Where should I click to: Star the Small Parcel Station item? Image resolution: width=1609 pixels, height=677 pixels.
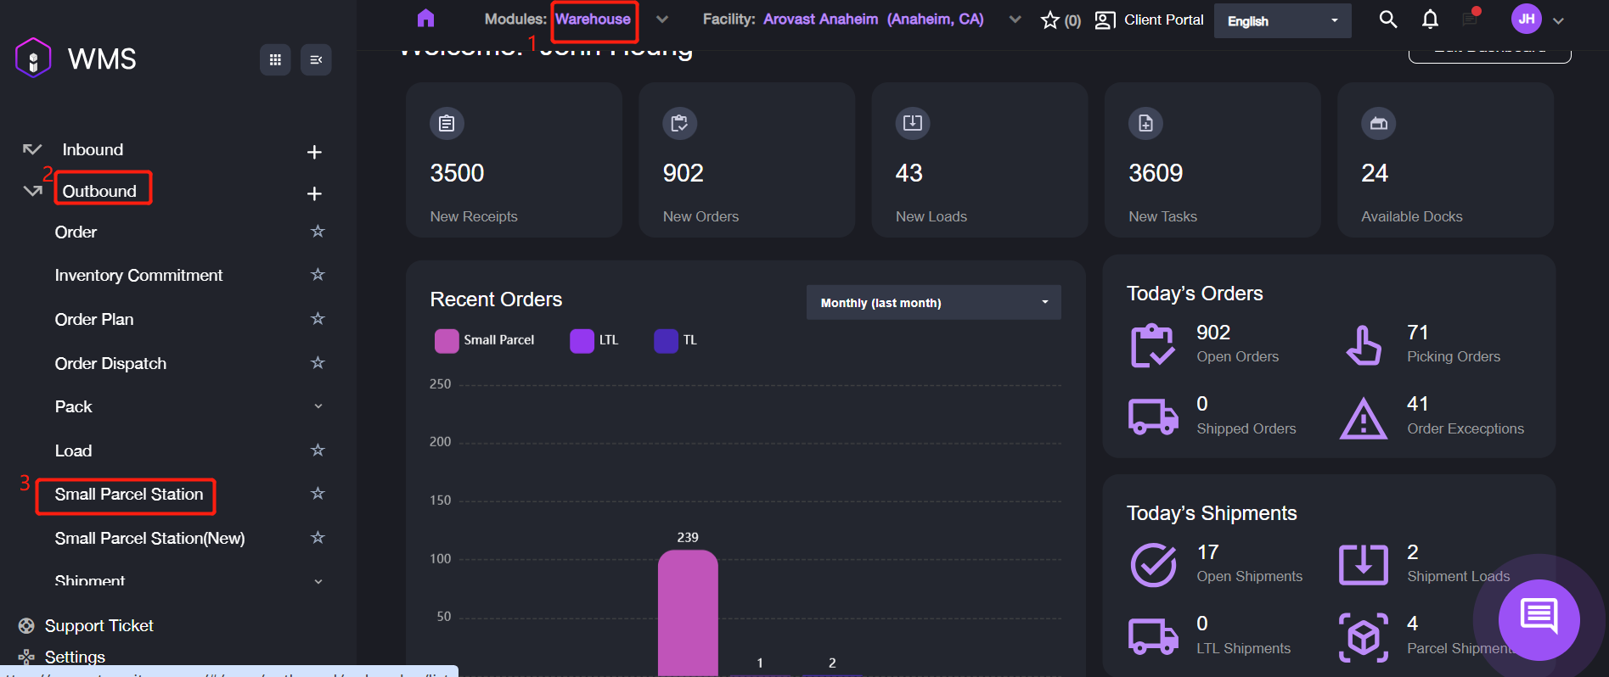click(x=318, y=494)
